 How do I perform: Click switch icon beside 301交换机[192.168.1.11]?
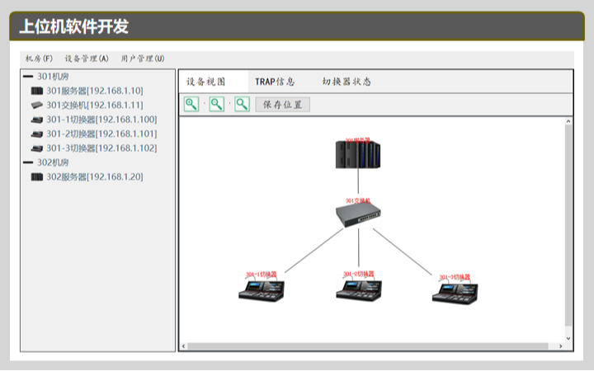click(x=37, y=105)
